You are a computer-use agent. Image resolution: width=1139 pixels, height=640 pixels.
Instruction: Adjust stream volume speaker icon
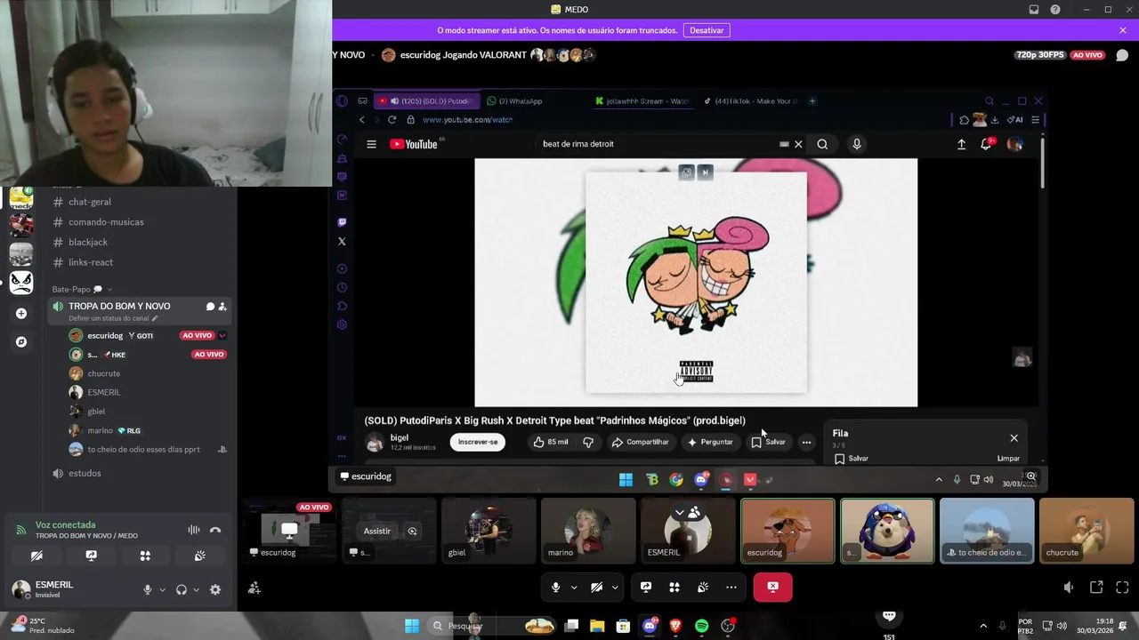[x=1069, y=588]
